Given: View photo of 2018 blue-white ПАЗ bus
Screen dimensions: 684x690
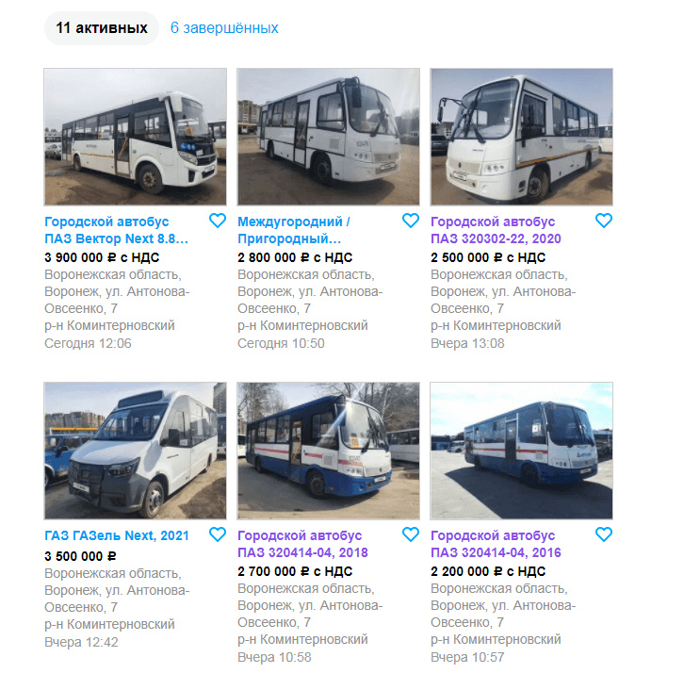Looking at the screenshot, I should (328, 451).
